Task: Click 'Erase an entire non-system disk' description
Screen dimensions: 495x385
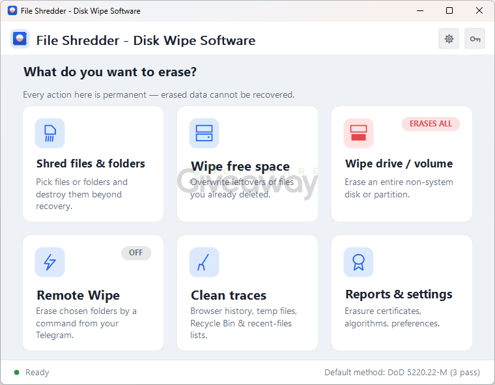Action: pos(399,188)
